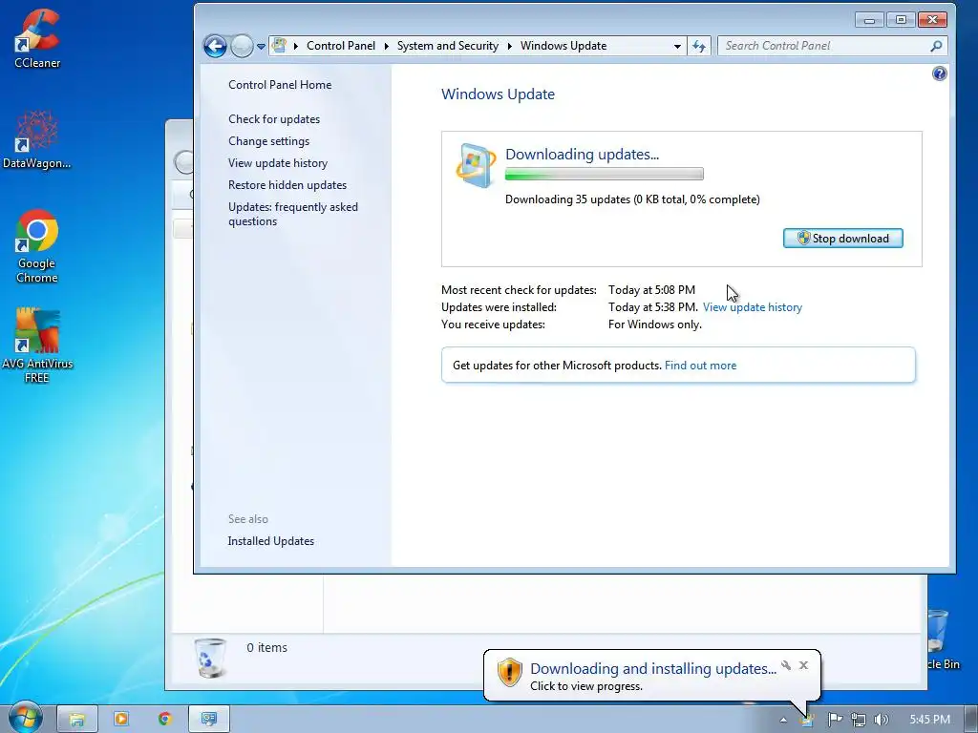Select Windows Update breadcrumb item
Screen dimensions: 978x733
[563, 46]
